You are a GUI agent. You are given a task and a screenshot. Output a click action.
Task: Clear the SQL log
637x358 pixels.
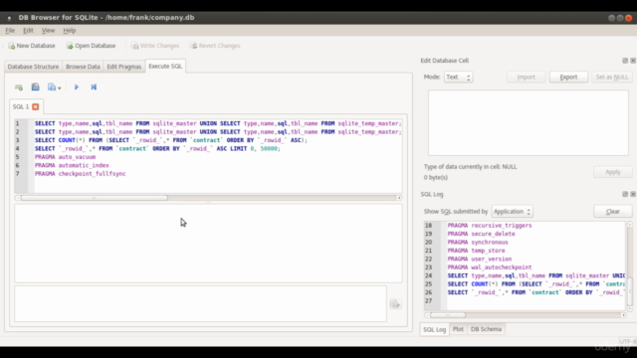point(613,212)
